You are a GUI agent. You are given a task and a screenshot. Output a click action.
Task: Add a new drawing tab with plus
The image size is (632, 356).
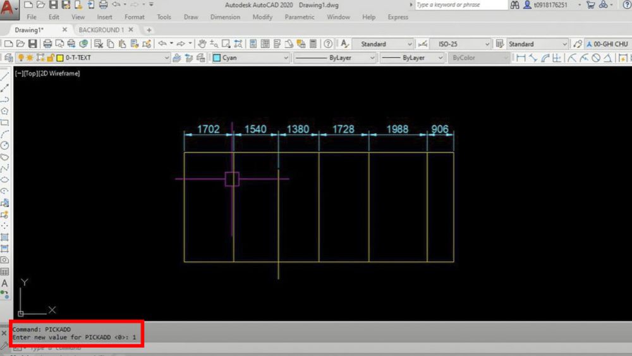(x=149, y=30)
